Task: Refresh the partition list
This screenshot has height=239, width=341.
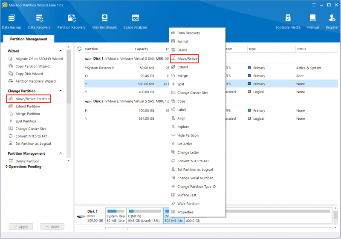Action: tap(80, 49)
